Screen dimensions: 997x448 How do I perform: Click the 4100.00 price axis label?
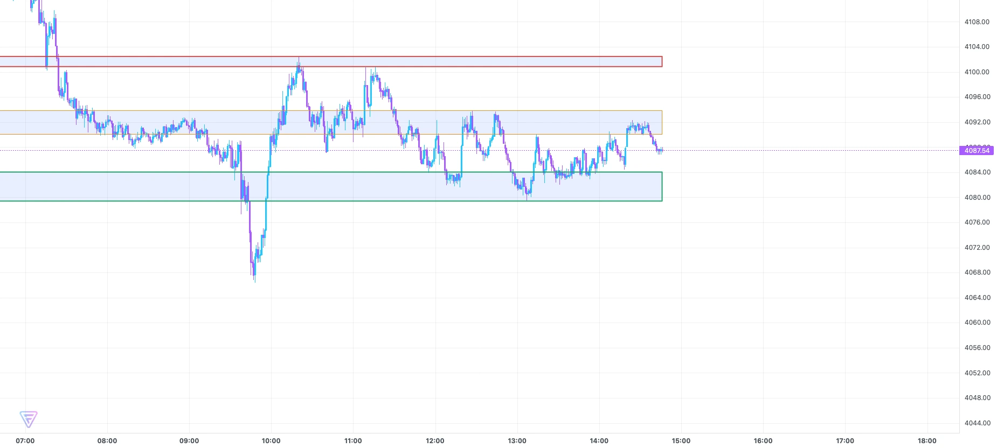[x=977, y=72]
